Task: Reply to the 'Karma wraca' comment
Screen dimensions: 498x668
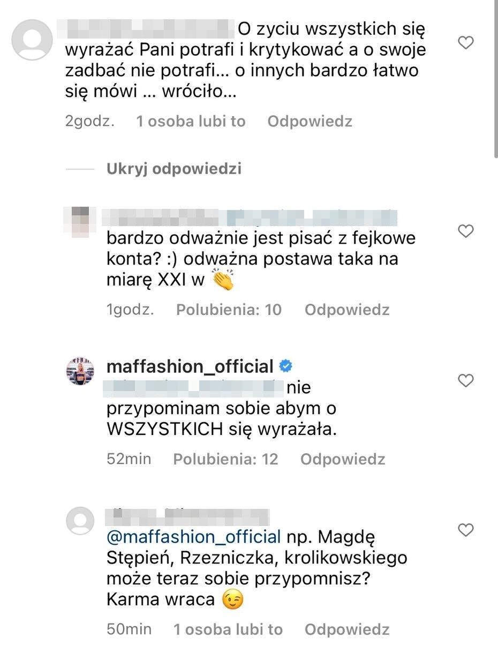Action: tap(346, 629)
